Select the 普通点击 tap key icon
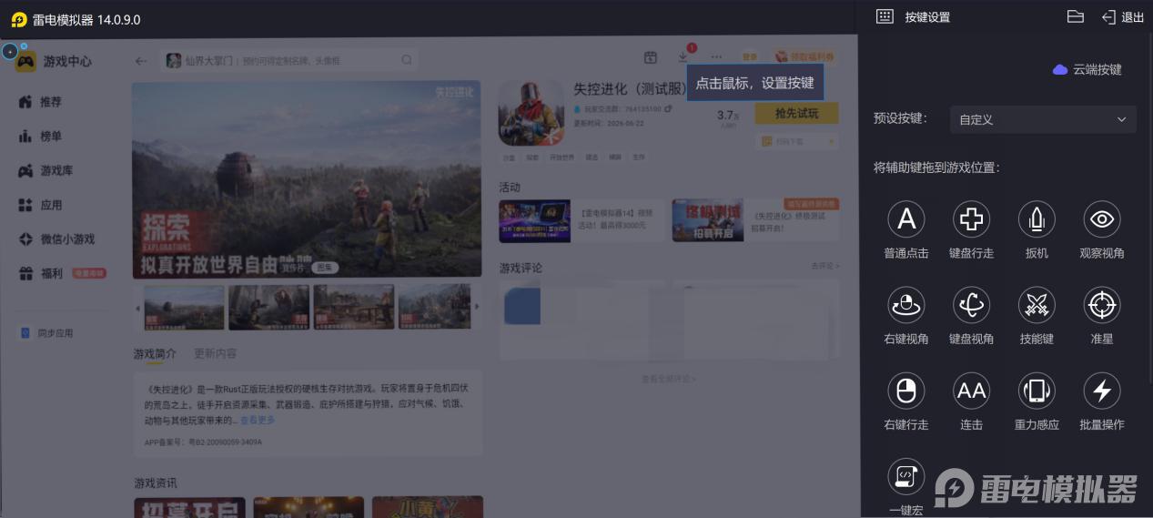1153x518 pixels. click(x=905, y=218)
